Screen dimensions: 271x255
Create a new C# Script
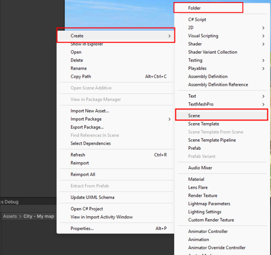point(197,19)
